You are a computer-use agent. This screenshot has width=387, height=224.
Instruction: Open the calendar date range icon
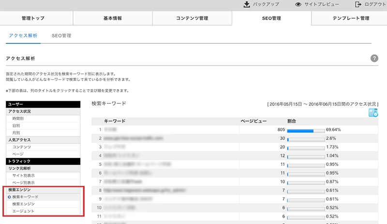click(x=373, y=112)
